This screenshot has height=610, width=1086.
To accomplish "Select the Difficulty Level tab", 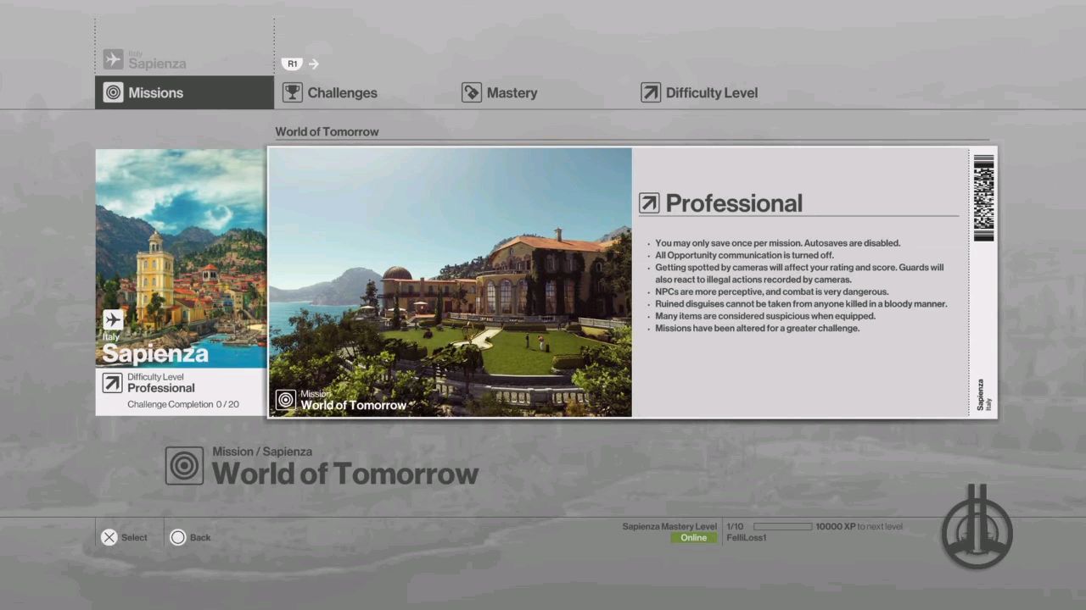I will point(699,93).
